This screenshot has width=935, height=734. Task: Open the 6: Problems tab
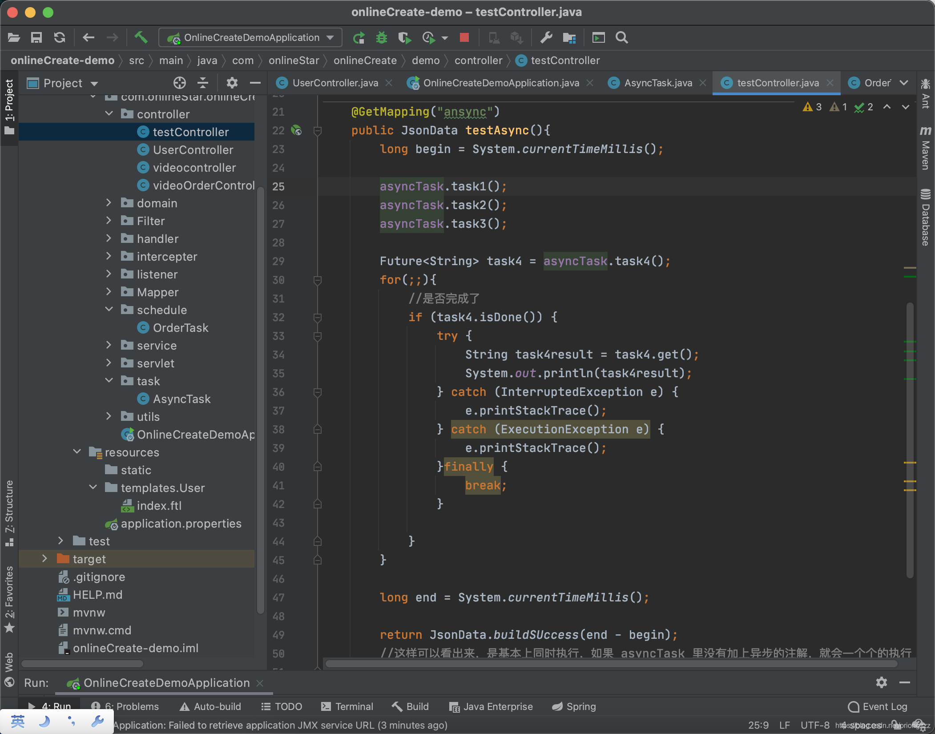(x=125, y=706)
